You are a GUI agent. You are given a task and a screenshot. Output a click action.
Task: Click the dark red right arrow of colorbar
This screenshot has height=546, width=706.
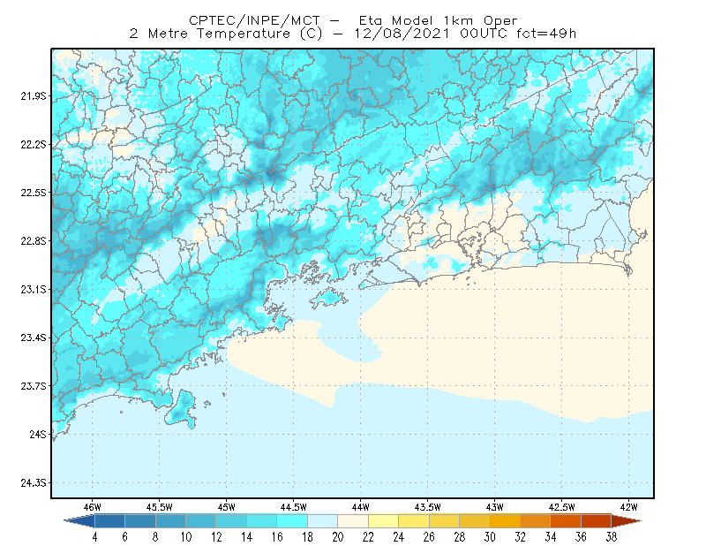[627, 521]
